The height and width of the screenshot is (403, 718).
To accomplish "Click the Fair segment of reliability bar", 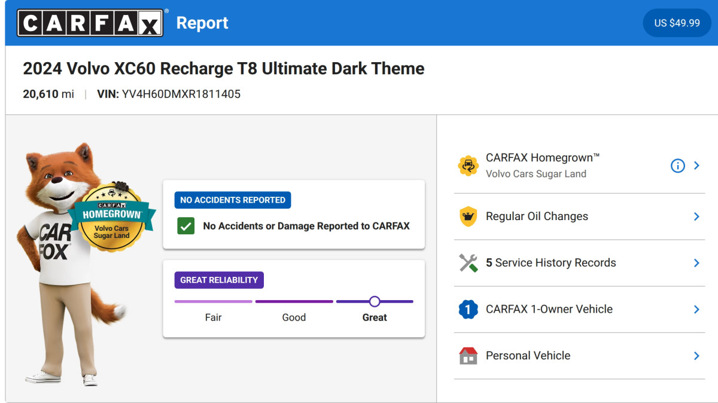I will coord(214,301).
